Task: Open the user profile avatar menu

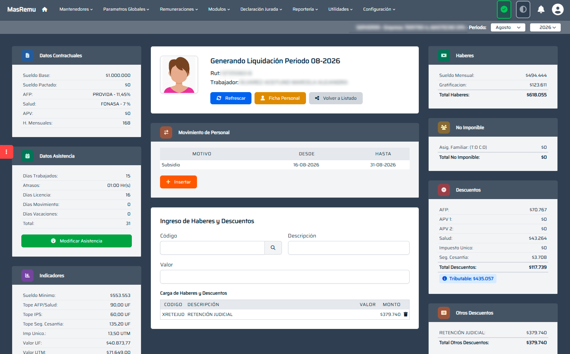Action: (558, 9)
